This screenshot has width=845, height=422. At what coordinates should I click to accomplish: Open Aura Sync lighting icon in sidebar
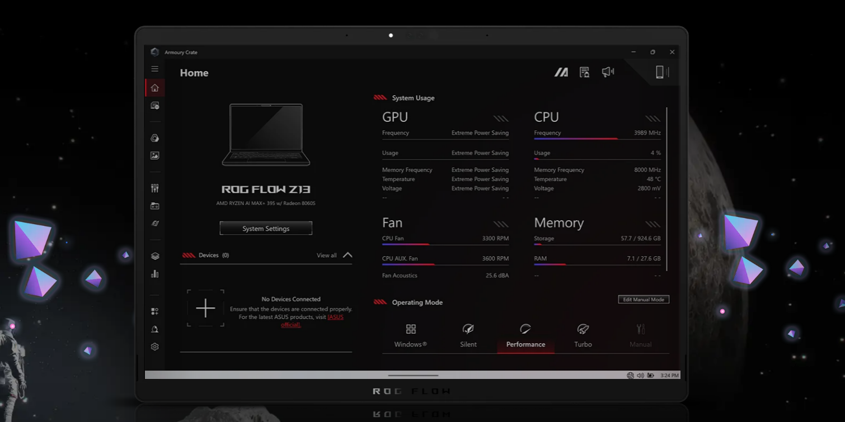(155, 138)
